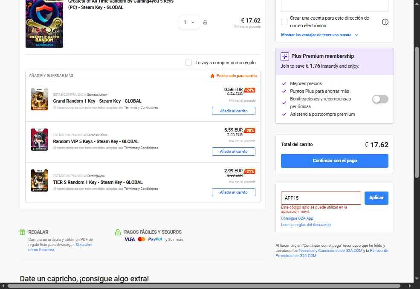The image size is (420, 289).
Task: Open Grand Random 1 Key thumbnail
Action: point(39,99)
